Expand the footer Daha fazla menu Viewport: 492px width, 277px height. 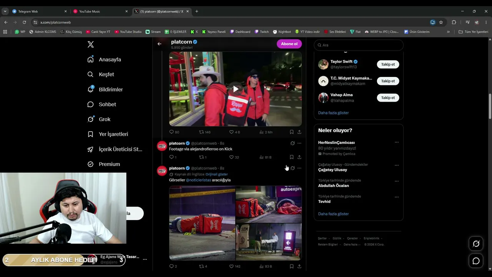point(352,244)
